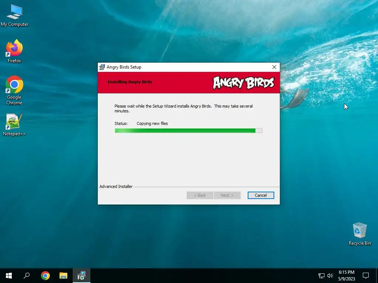Launch Firefox from the desktop shortcut
Image resolution: width=378 pixels, height=283 pixels.
click(14, 51)
